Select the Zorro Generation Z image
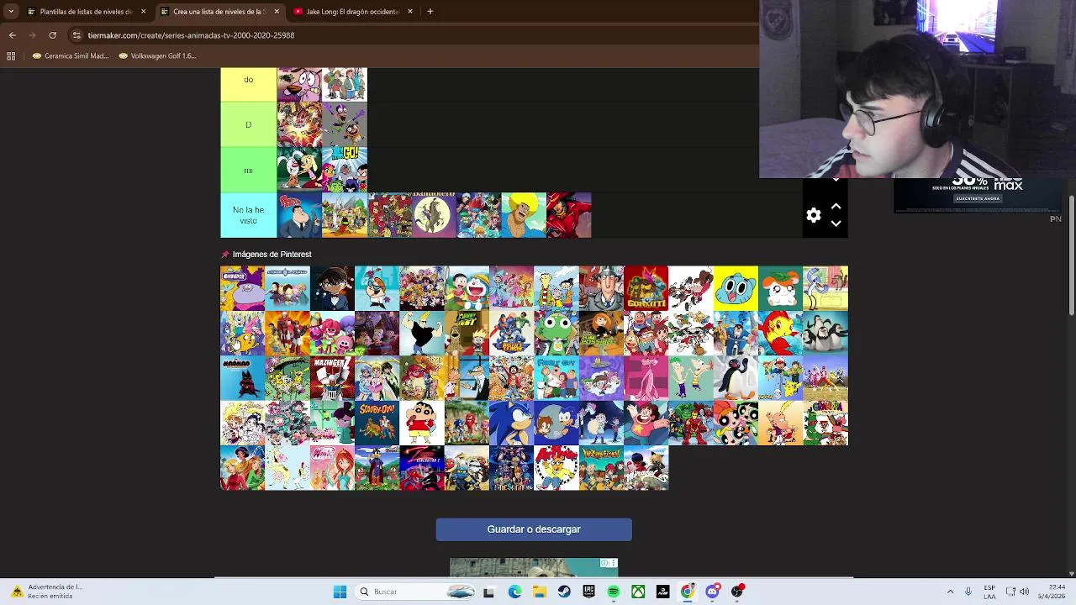1076x605 pixels. (x=422, y=468)
